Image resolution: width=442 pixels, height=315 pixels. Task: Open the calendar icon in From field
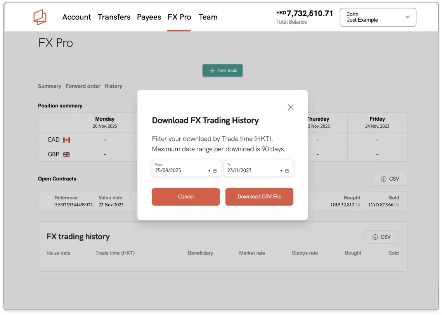point(215,171)
